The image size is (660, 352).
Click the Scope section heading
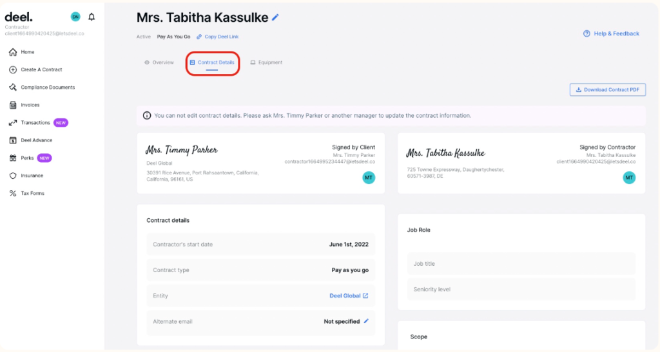tap(419, 337)
